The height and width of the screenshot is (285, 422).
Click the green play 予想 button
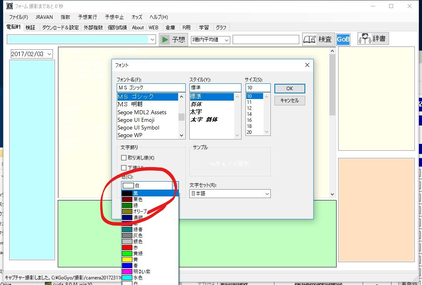(173, 40)
